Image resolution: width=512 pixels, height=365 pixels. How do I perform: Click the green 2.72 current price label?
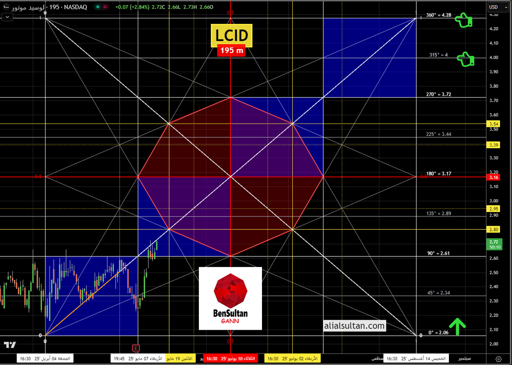click(493, 244)
